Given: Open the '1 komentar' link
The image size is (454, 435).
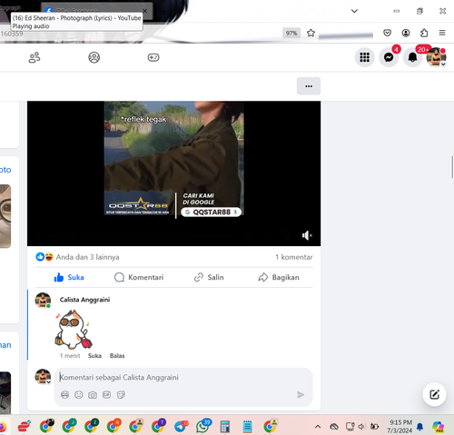Looking at the screenshot, I should tap(294, 257).
